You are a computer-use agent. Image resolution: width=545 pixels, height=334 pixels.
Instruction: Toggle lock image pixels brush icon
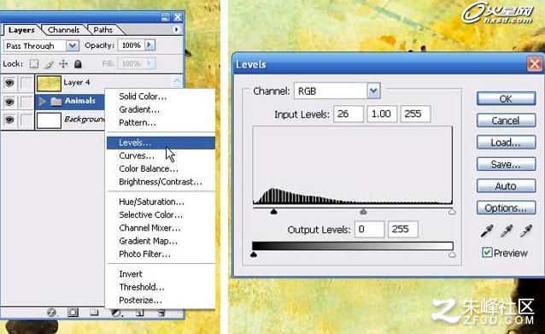click(x=49, y=63)
